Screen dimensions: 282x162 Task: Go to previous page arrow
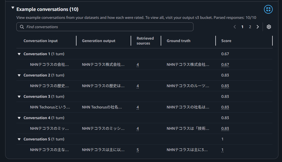[235, 27]
